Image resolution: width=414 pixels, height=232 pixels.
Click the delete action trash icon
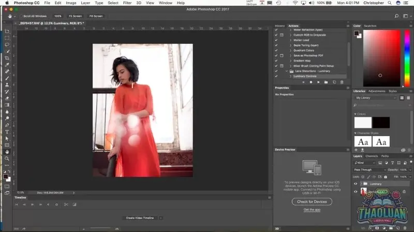coord(342,82)
